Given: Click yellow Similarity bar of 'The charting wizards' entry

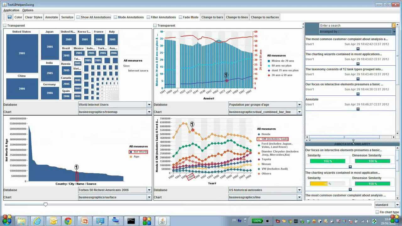Looking at the screenshot, I should (328, 184).
